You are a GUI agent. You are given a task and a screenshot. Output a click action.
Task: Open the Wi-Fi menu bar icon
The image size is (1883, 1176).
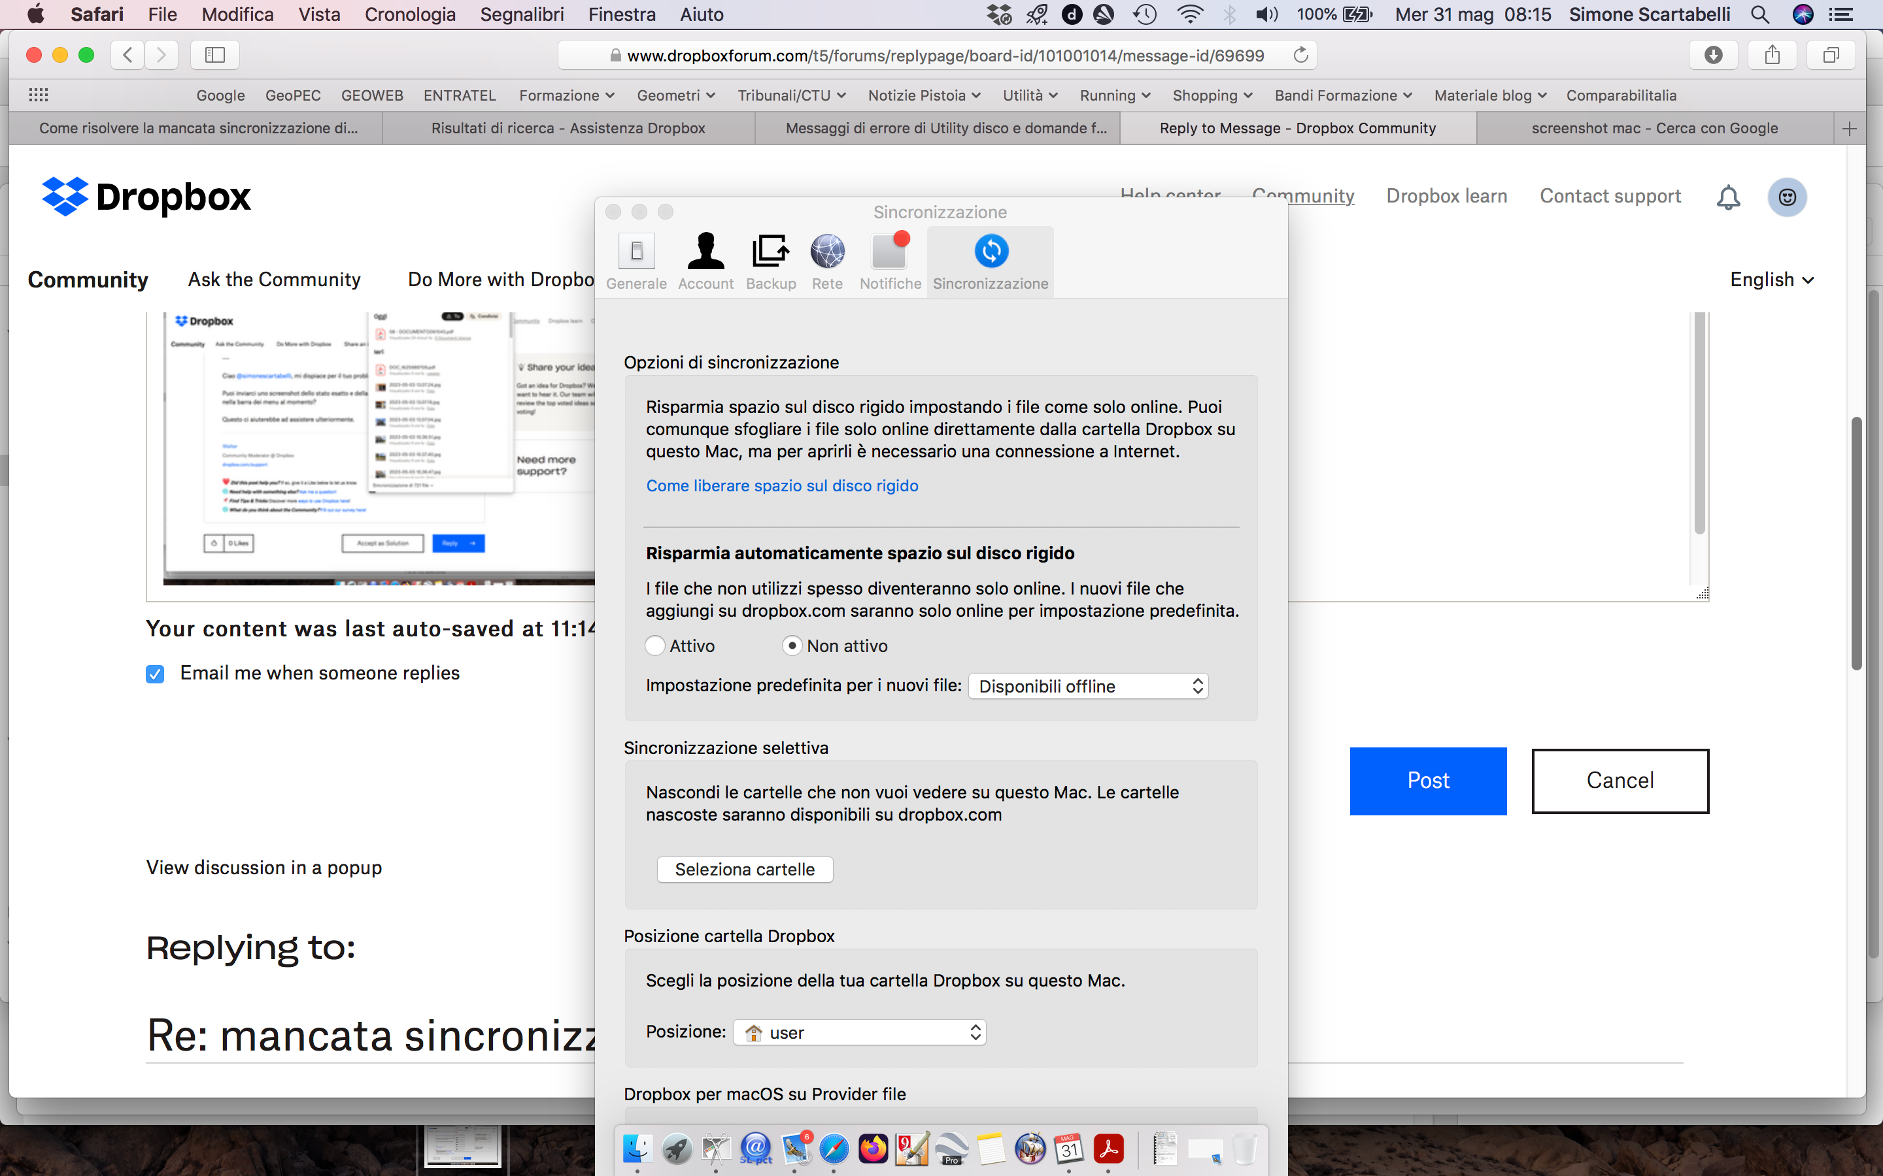pos(1190,14)
